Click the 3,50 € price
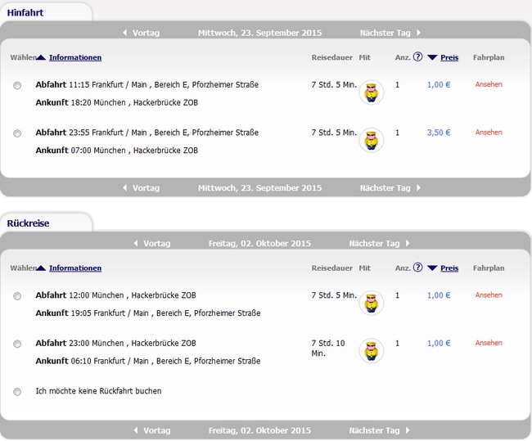Image resolution: width=532 pixels, height=441 pixels. click(x=439, y=133)
